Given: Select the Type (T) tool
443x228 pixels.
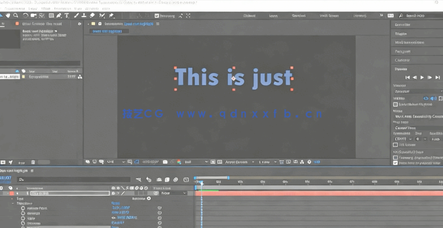Looking at the screenshot, I should [66, 16].
